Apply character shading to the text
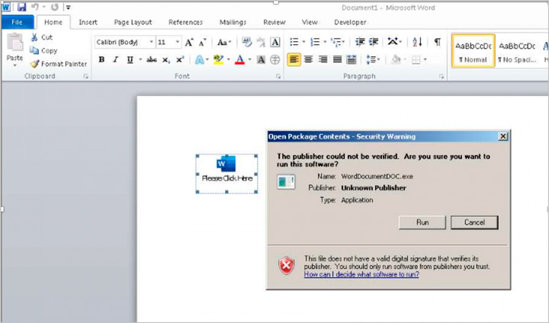549x323 pixels. coord(261,60)
